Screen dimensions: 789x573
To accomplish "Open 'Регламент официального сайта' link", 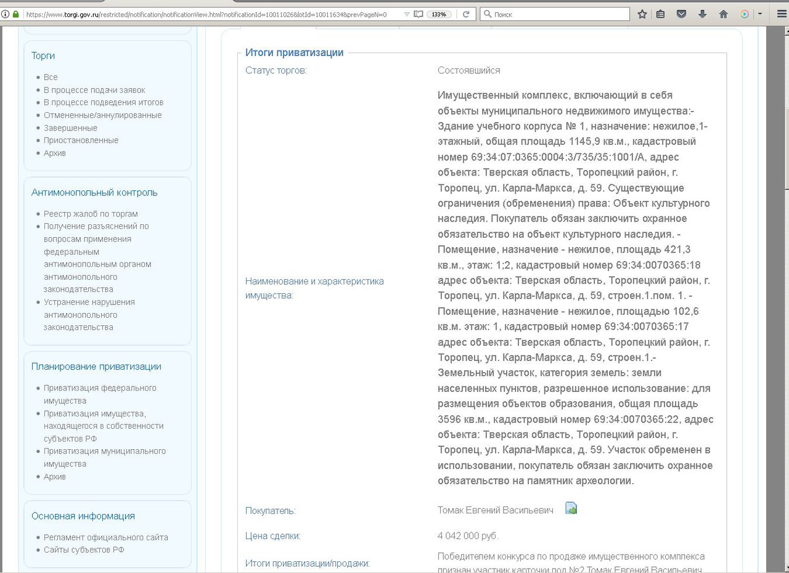I will point(106,537).
